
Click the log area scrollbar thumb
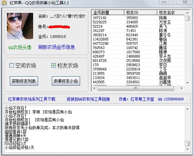click(187, 143)
